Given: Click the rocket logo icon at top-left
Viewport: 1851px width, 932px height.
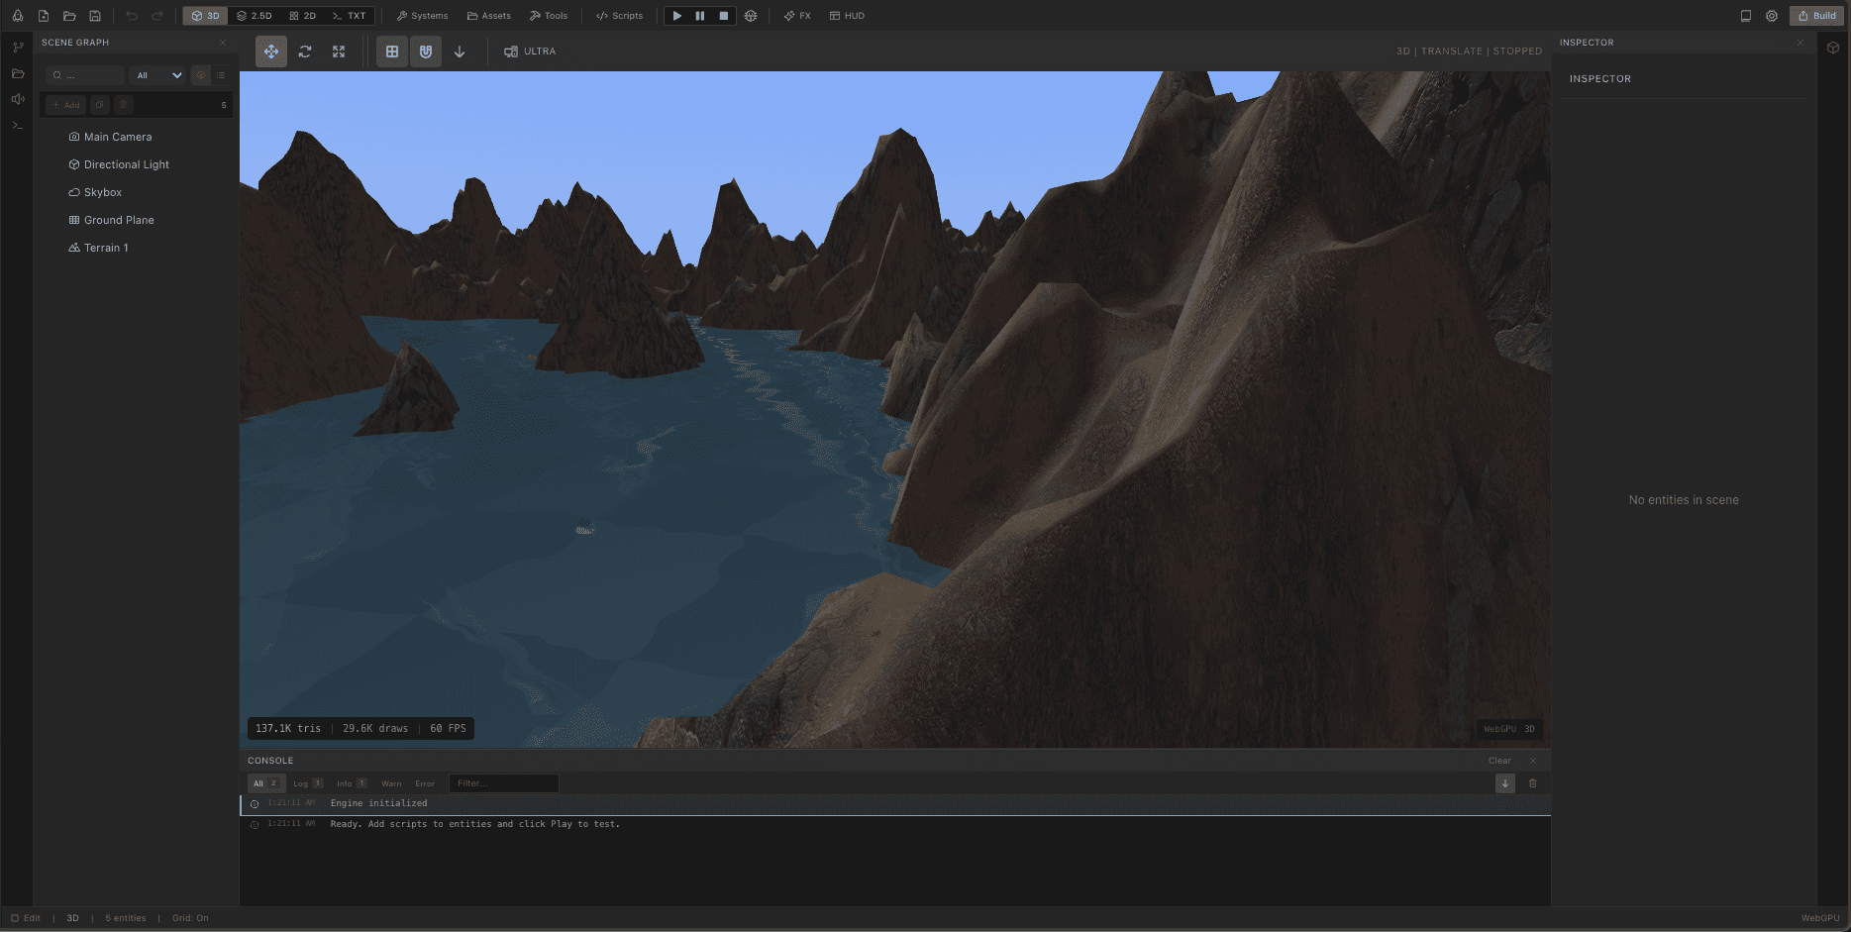Looking at the screenshot, I should 18,16.
